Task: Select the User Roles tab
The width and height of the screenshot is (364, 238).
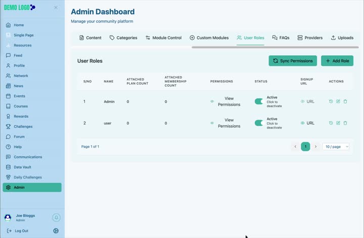Action: tap(250, 38)
